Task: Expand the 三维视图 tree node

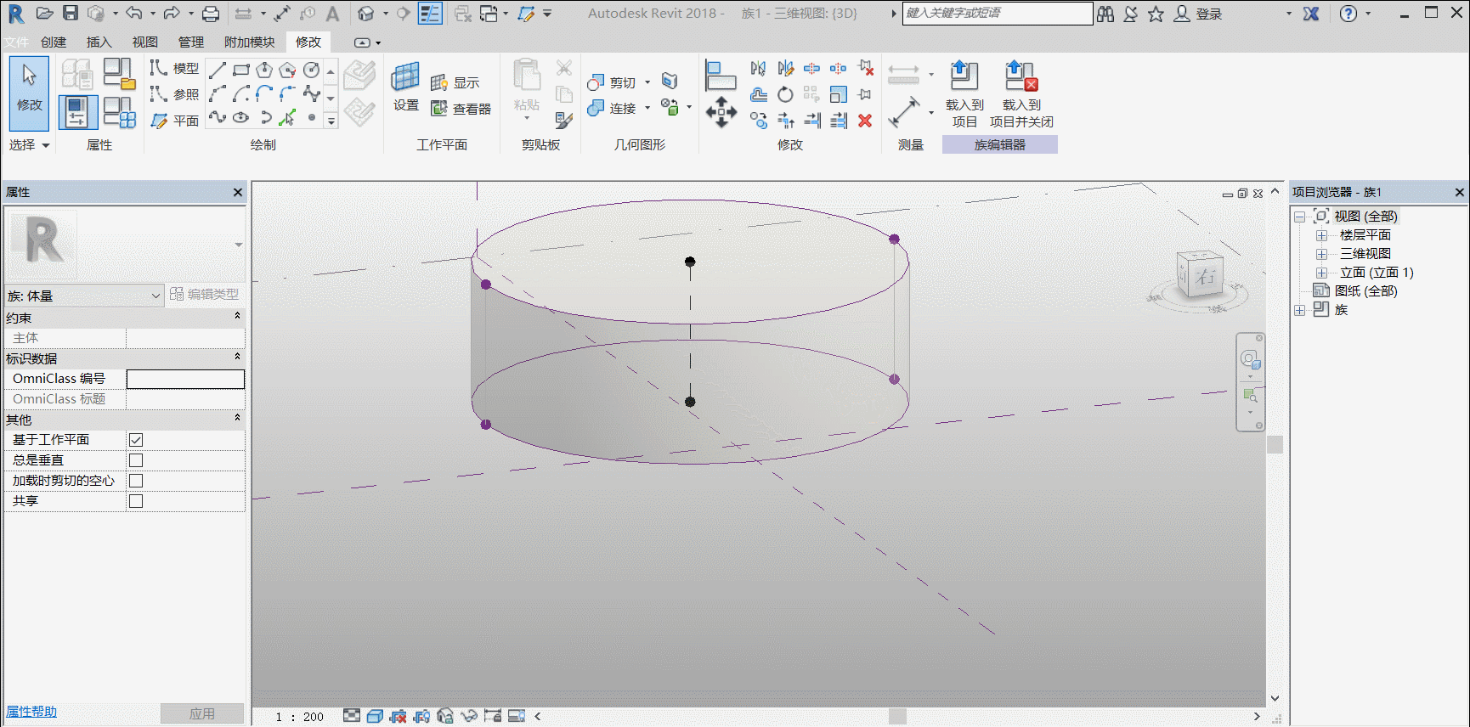Action: coord(1321,254)
